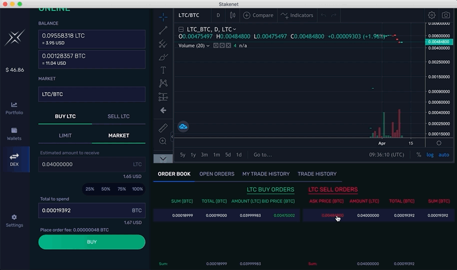Screen dimensions: 457x270
Task: Open the Indicators menu
Action: pos(297,15)
